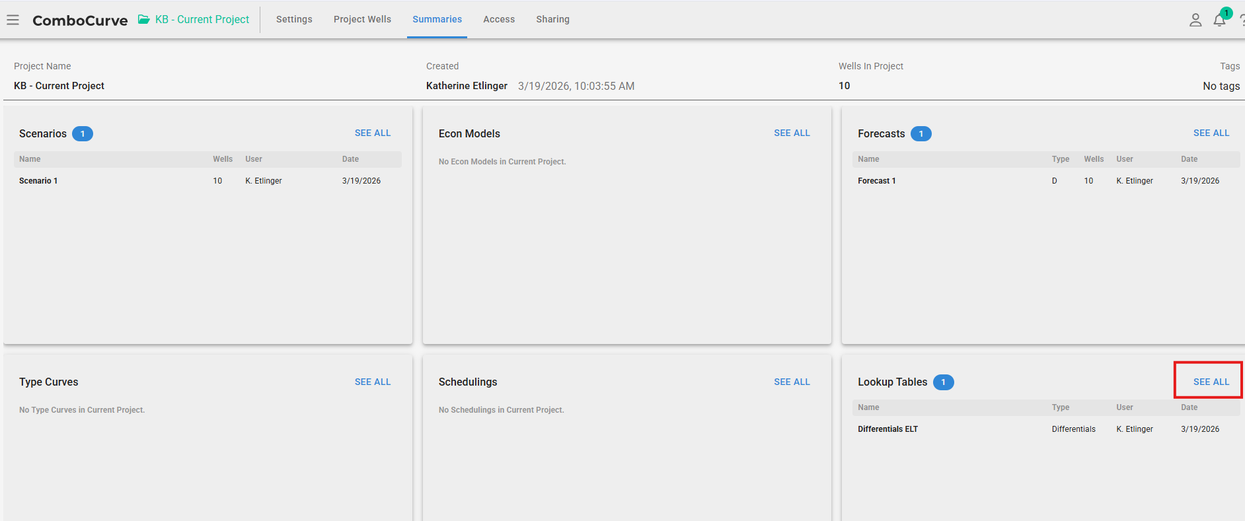Image resolution: width=1245 pixels, height=521 pixels.
Task: Click the user account profile icon
Action: point(1195,20)
